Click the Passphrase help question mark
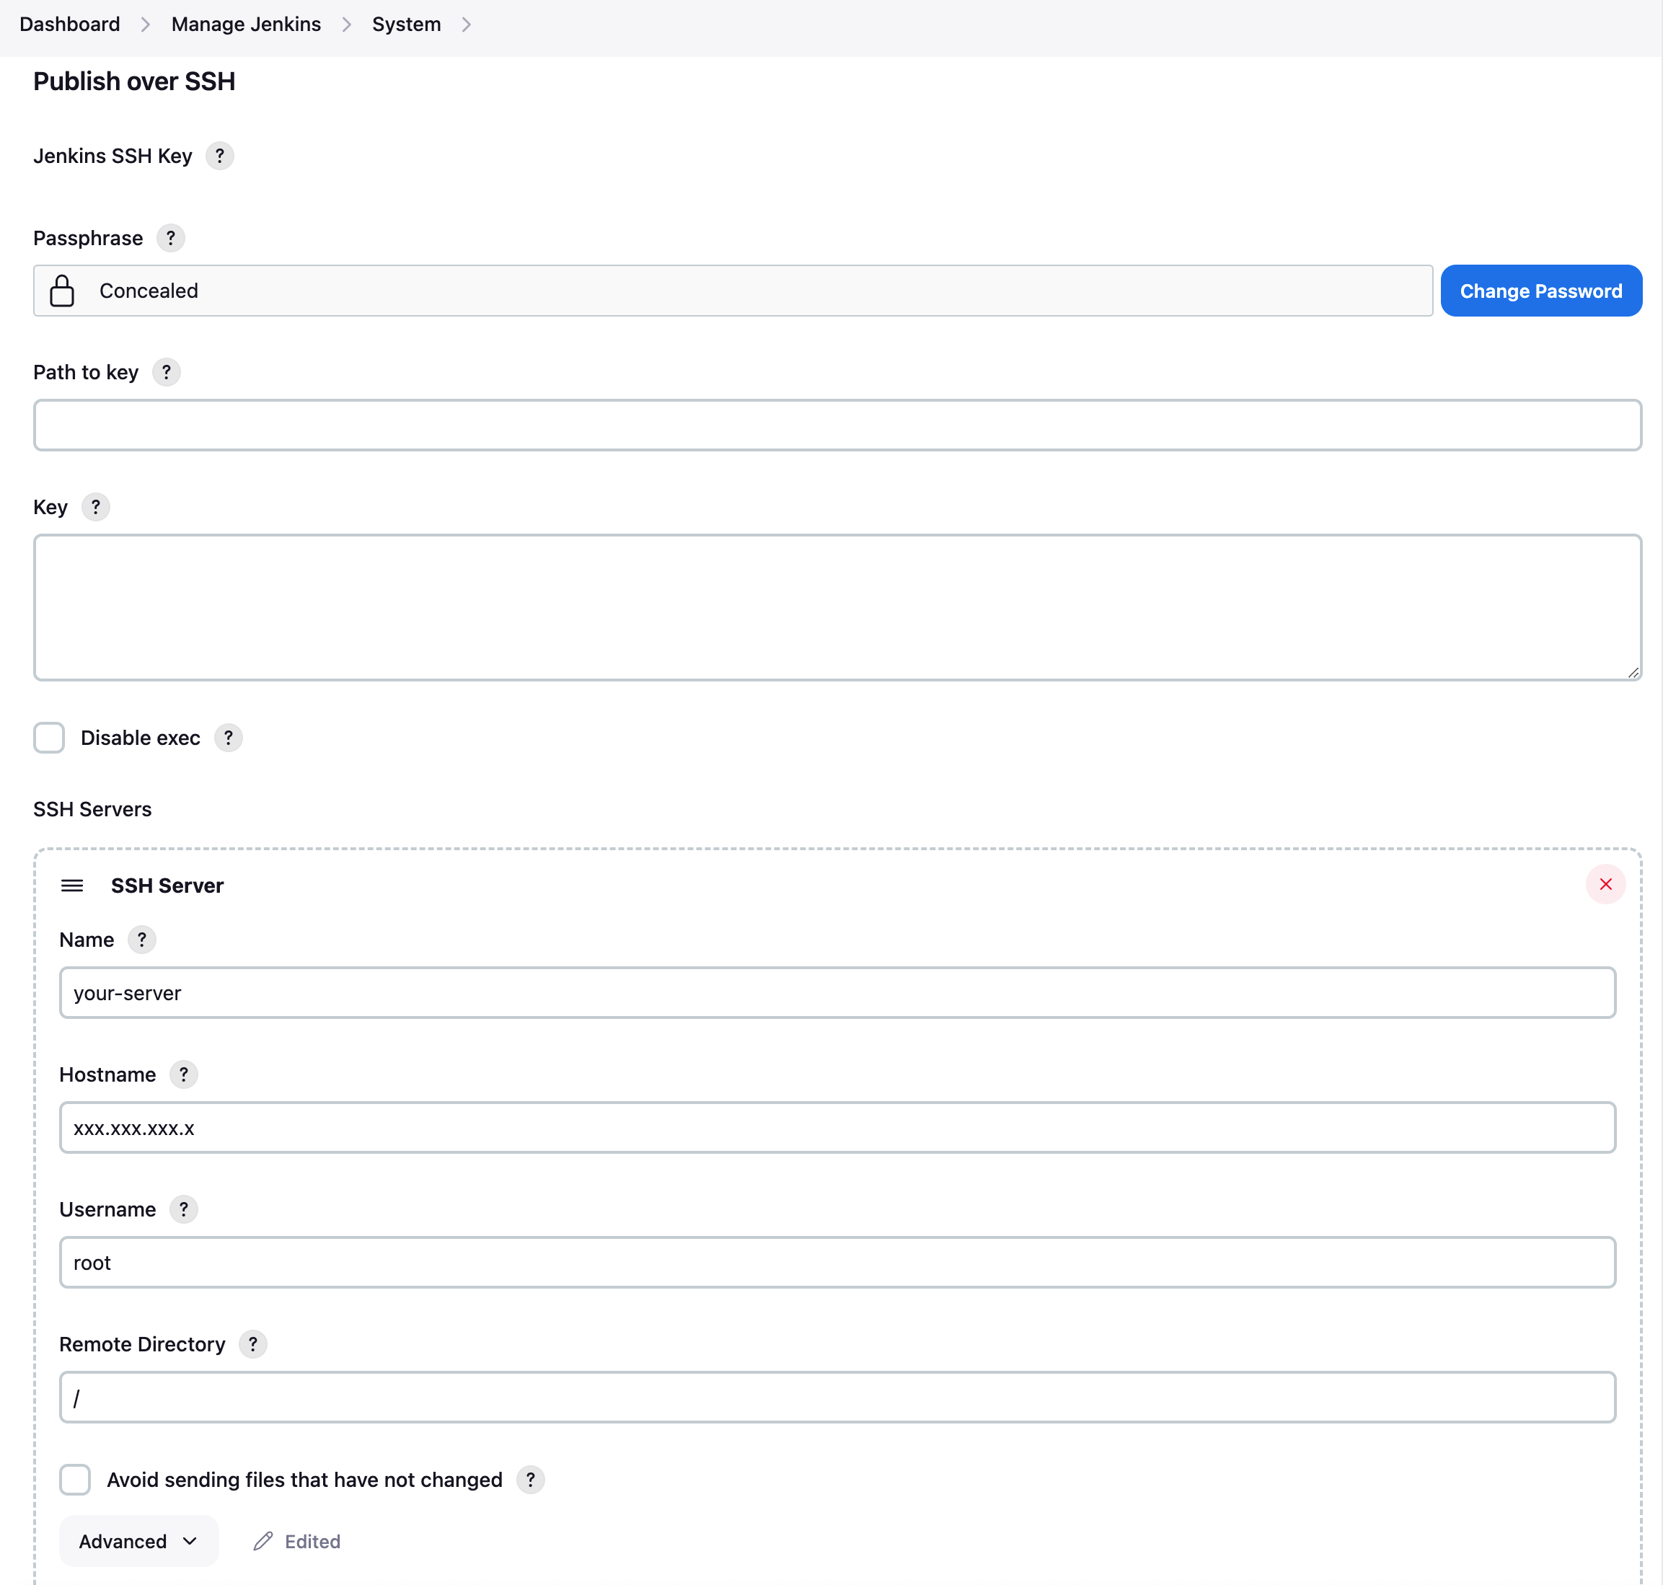The width and height of the screenshot is (1663, 1585). click(171, 238)
